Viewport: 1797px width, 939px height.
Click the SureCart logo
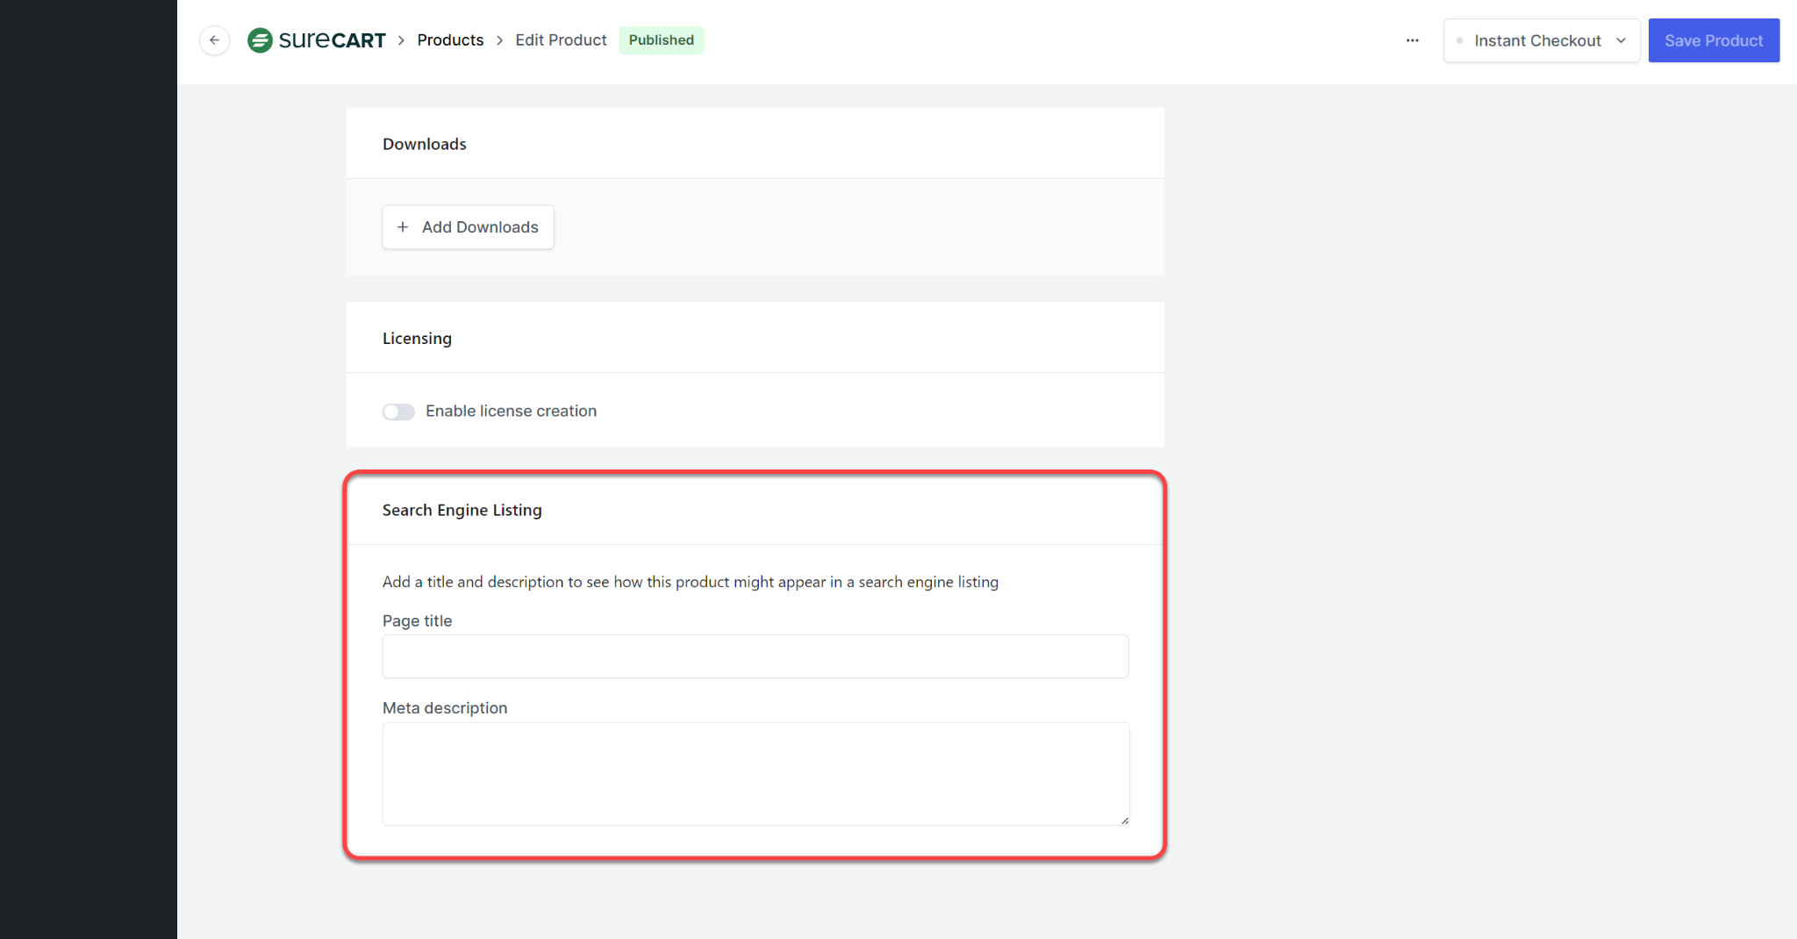(318, 39)
